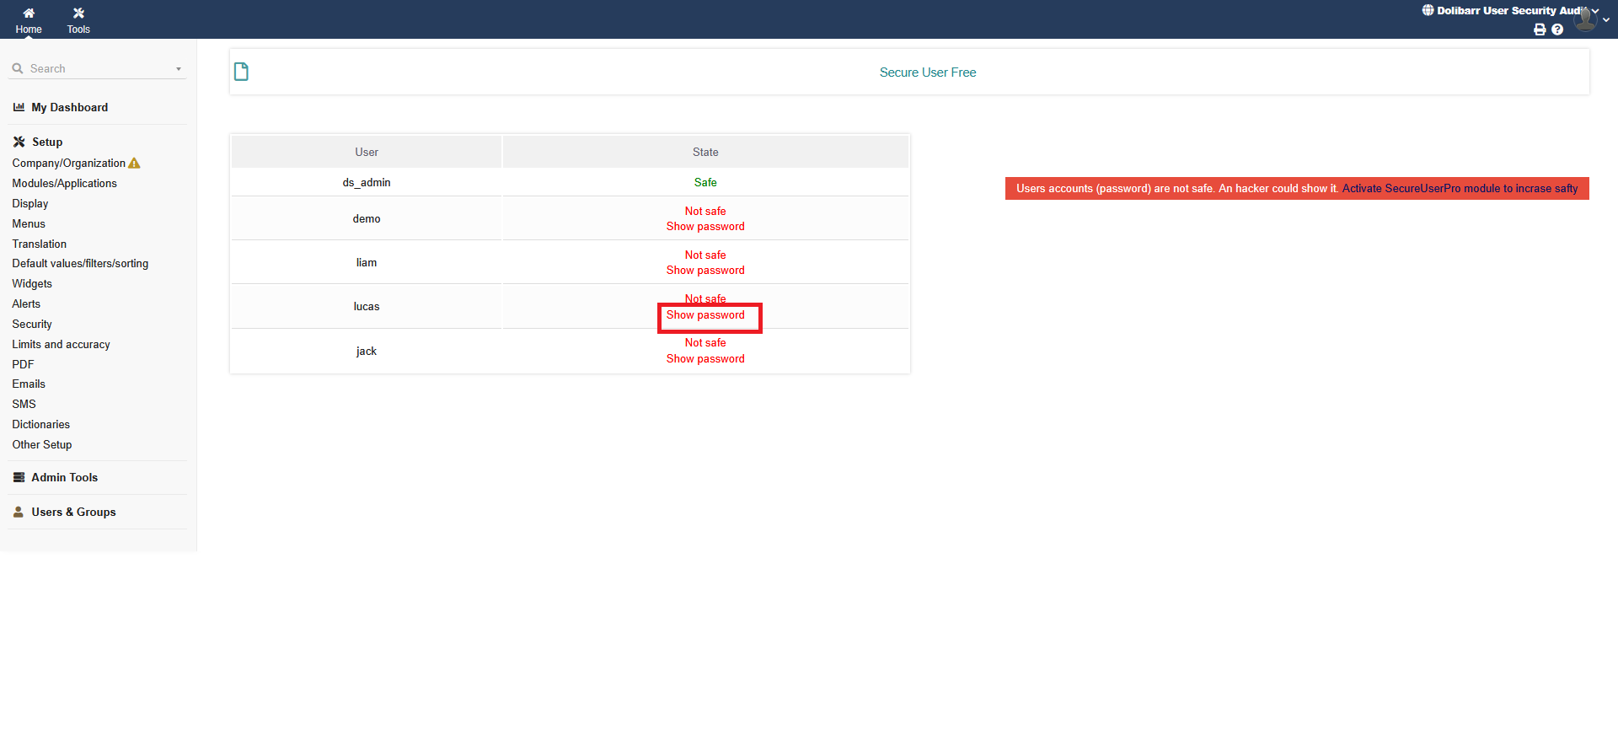The image size is (1618, 741).
Task: Click the globe icon beside Dolibarr entity name
Action: click(1428, 11)
